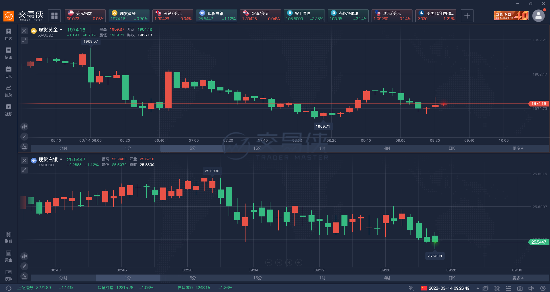Open the 模拟 simulation sidebar icon

click(x=9, y=275)
